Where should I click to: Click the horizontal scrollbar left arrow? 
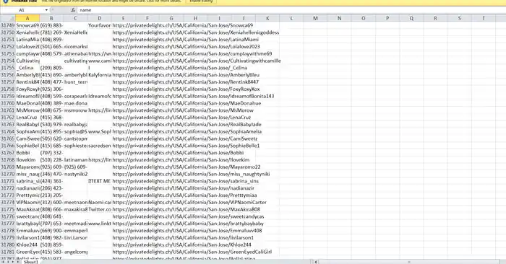[x=316, y=262]
